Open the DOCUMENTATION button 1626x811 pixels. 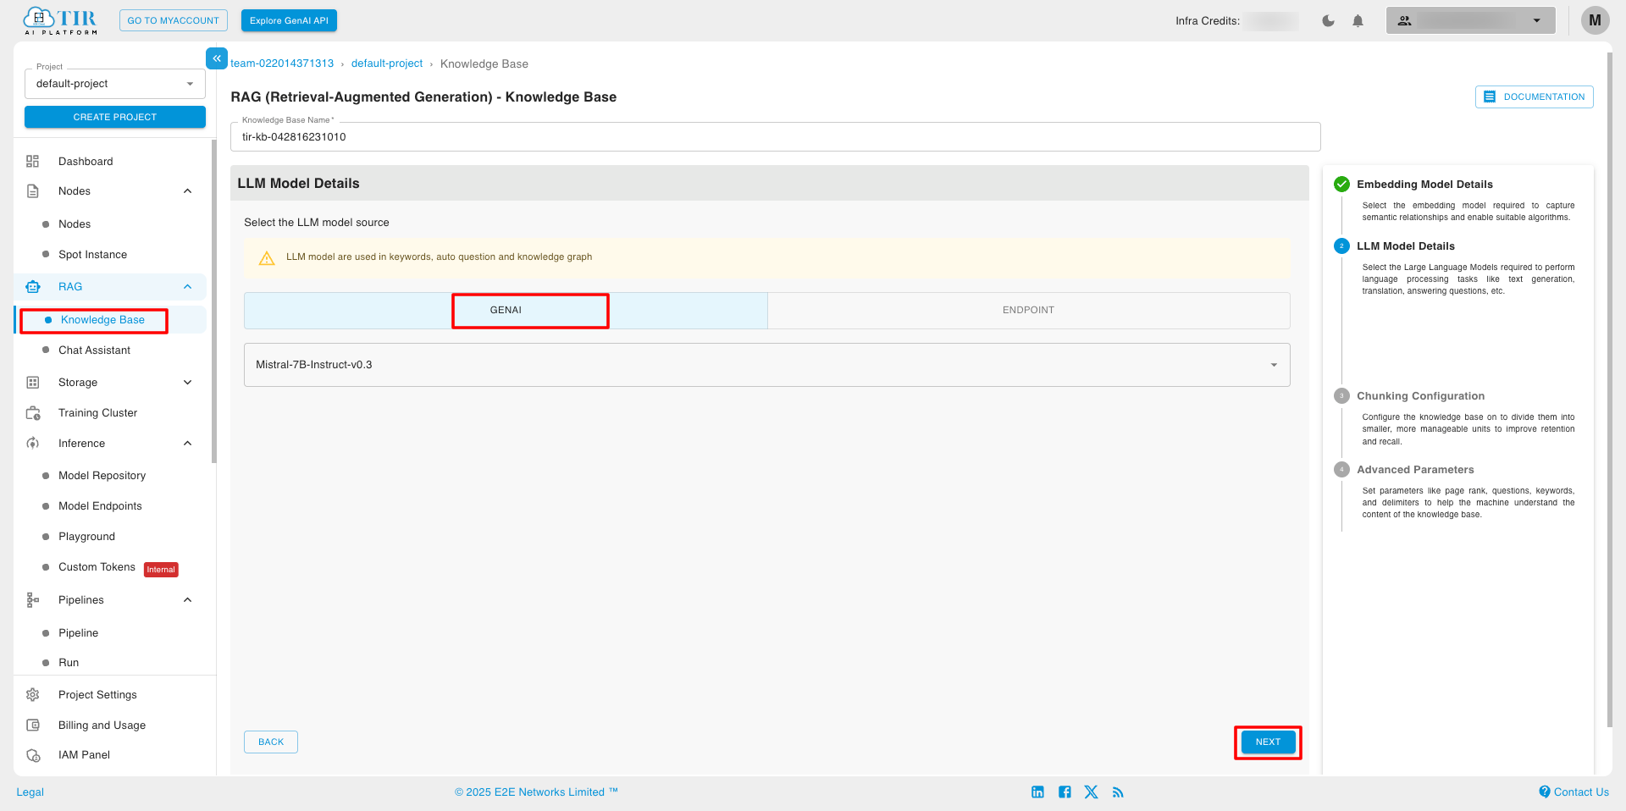1535,97
